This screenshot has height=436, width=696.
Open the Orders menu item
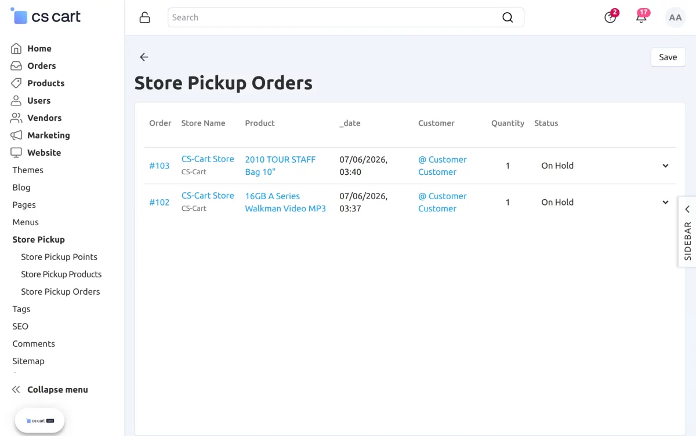coord(42,66)
